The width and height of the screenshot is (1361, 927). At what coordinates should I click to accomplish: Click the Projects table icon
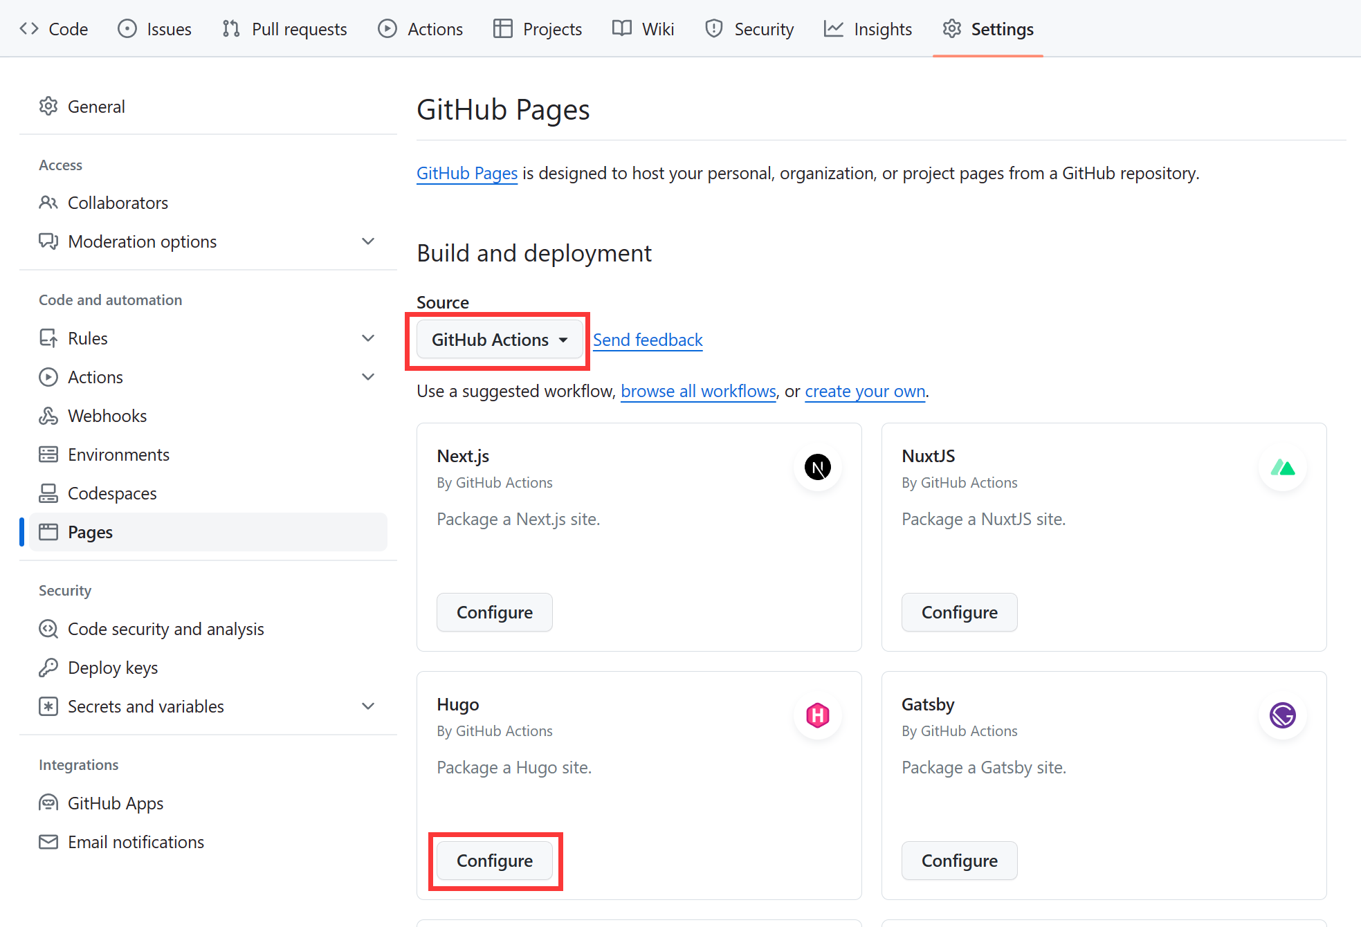point(503,28)
